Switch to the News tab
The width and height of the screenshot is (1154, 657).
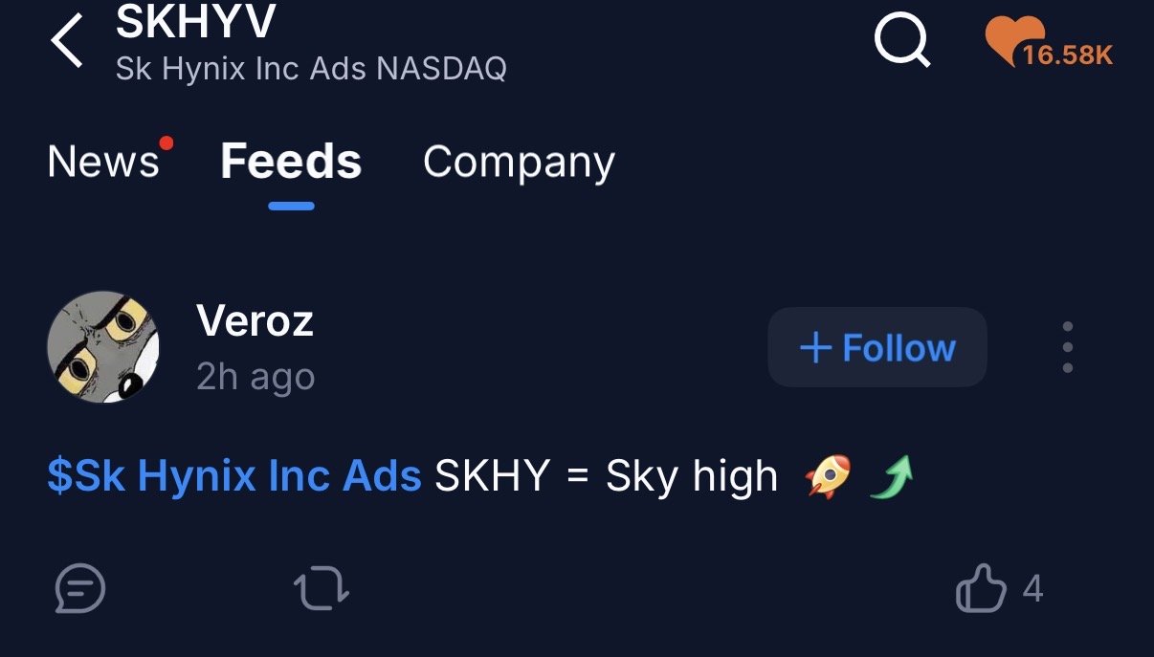point(102,162)
